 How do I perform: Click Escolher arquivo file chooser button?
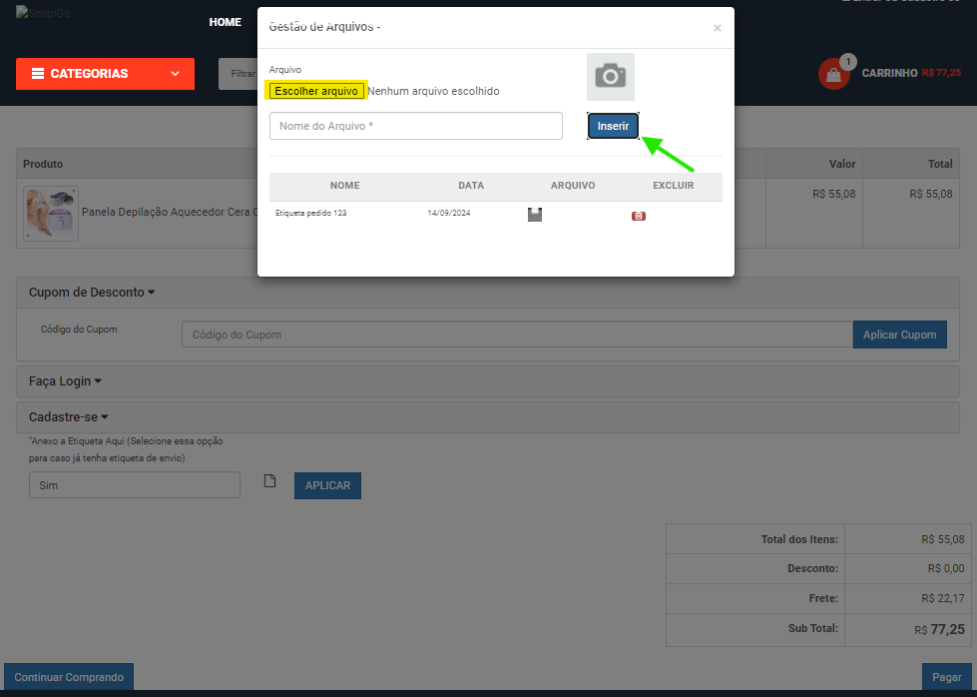[x=316, y=91]
